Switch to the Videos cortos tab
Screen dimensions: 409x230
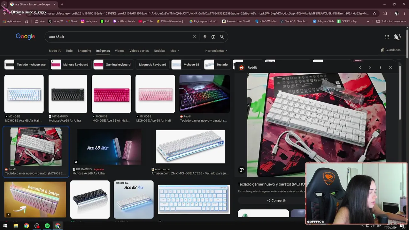(139, 51)
